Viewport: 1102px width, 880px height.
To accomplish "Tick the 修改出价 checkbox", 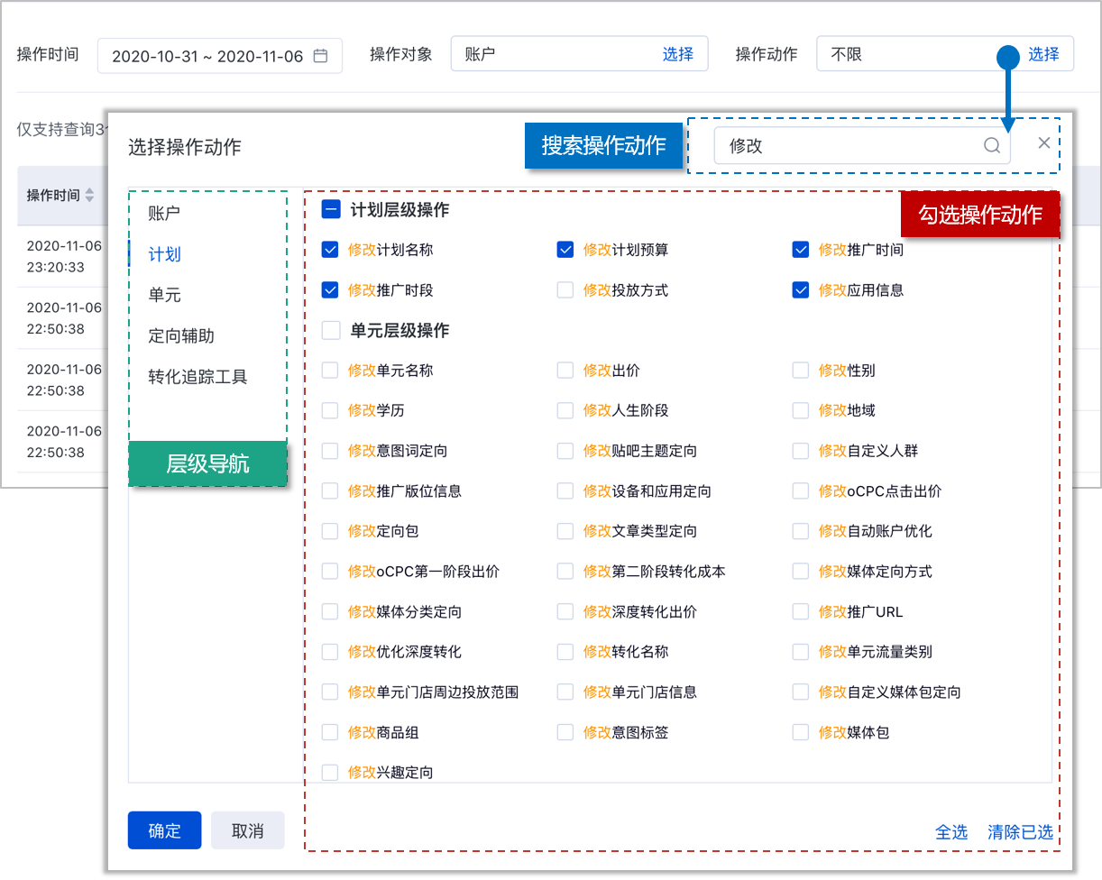I will point(565,371).
